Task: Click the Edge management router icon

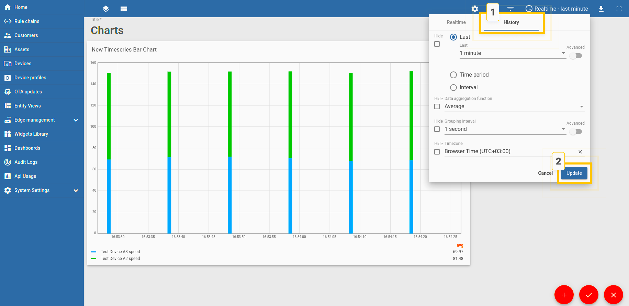Action: click(8, 120)
